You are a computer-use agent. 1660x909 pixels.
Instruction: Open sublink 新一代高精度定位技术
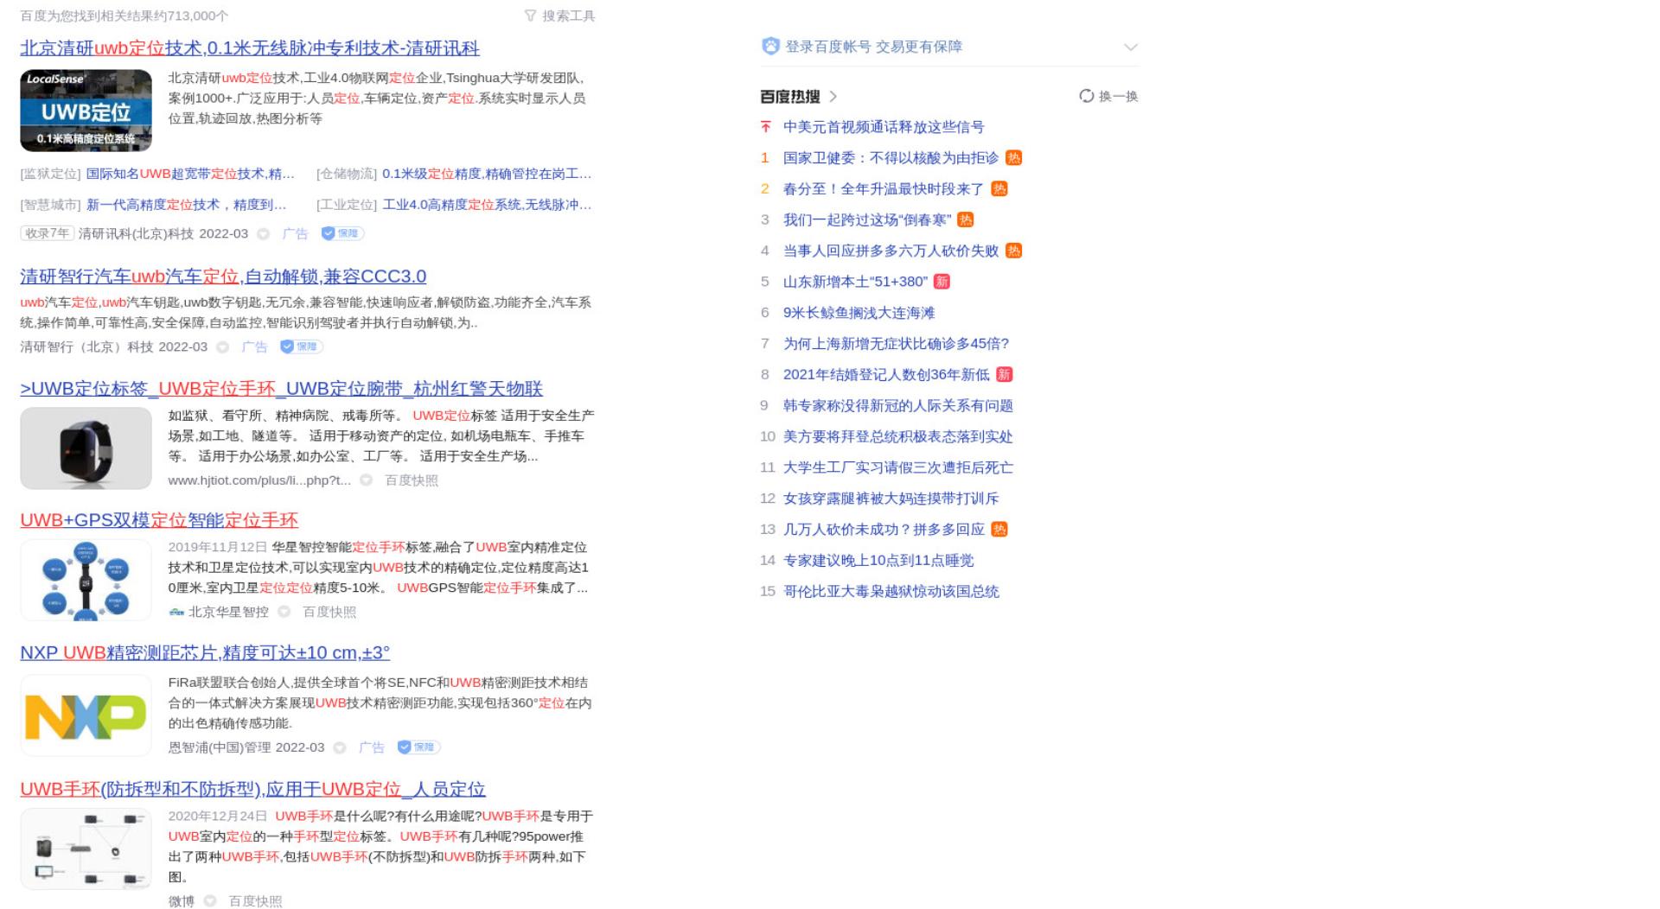(x=186, y=206)
